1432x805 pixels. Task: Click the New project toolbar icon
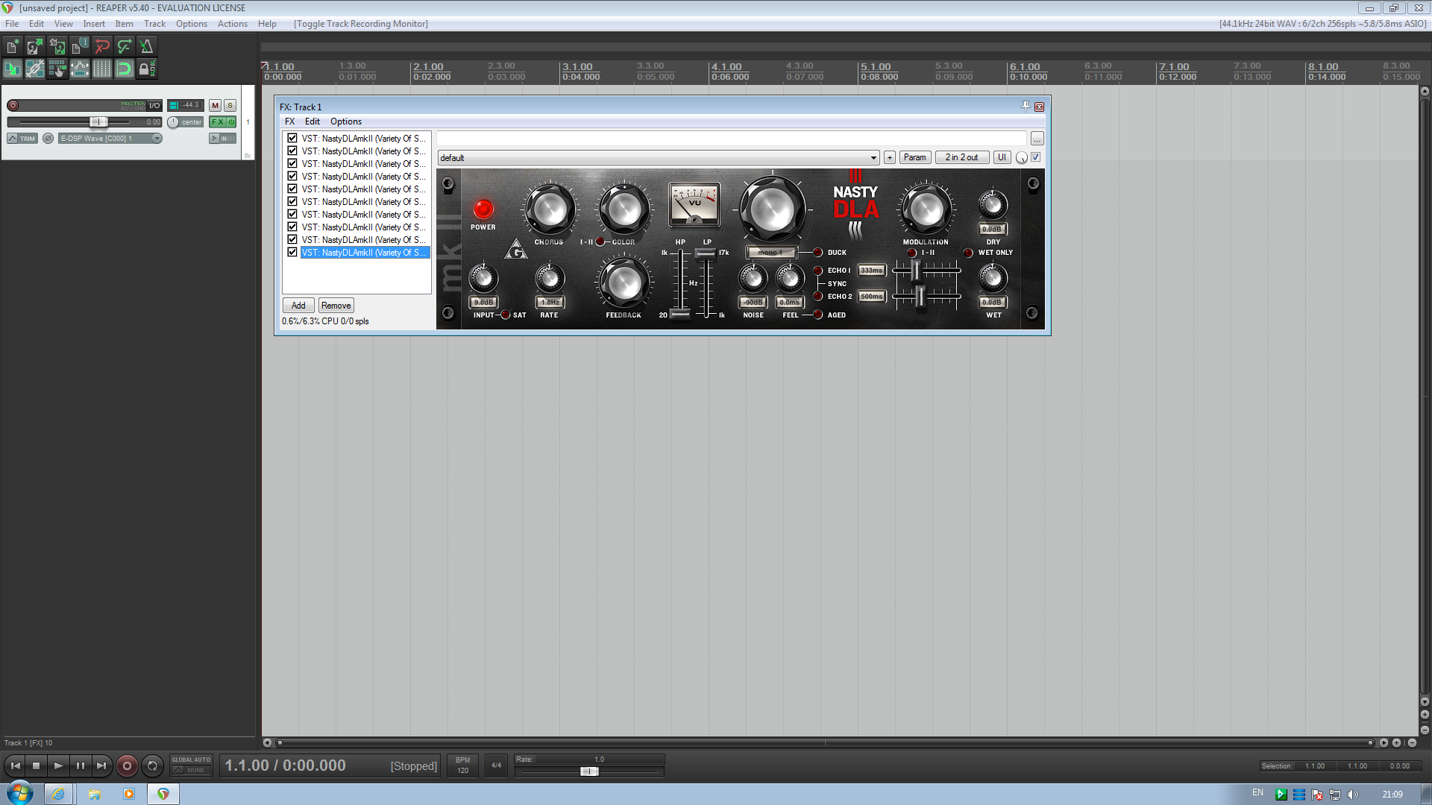[13, 47]
